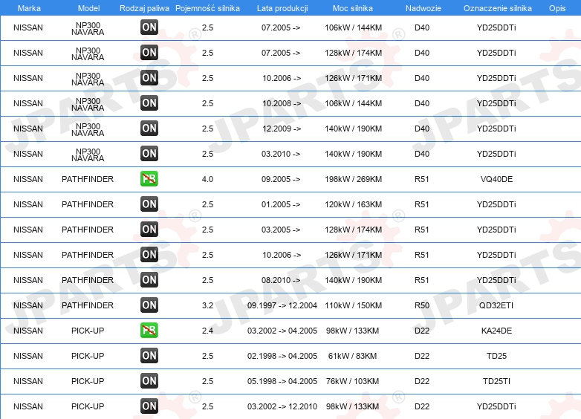Click the ON diesel icon for Navara 106kW 07.2005
The height and width of the screenshot is (419, 581).
(x=149, y=27)
